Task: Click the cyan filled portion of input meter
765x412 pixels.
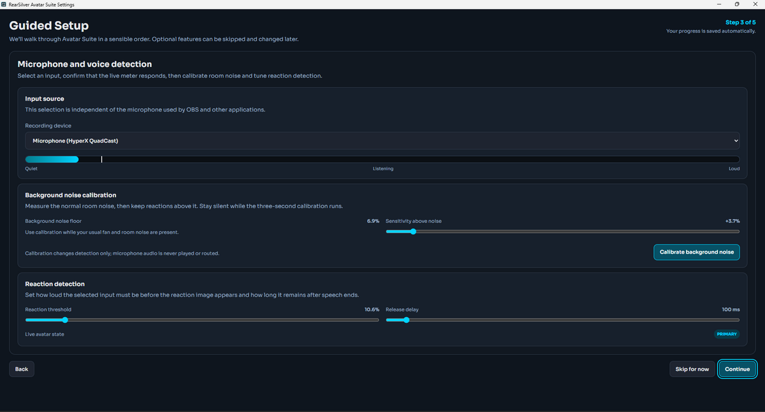Action: pos(52,159)
